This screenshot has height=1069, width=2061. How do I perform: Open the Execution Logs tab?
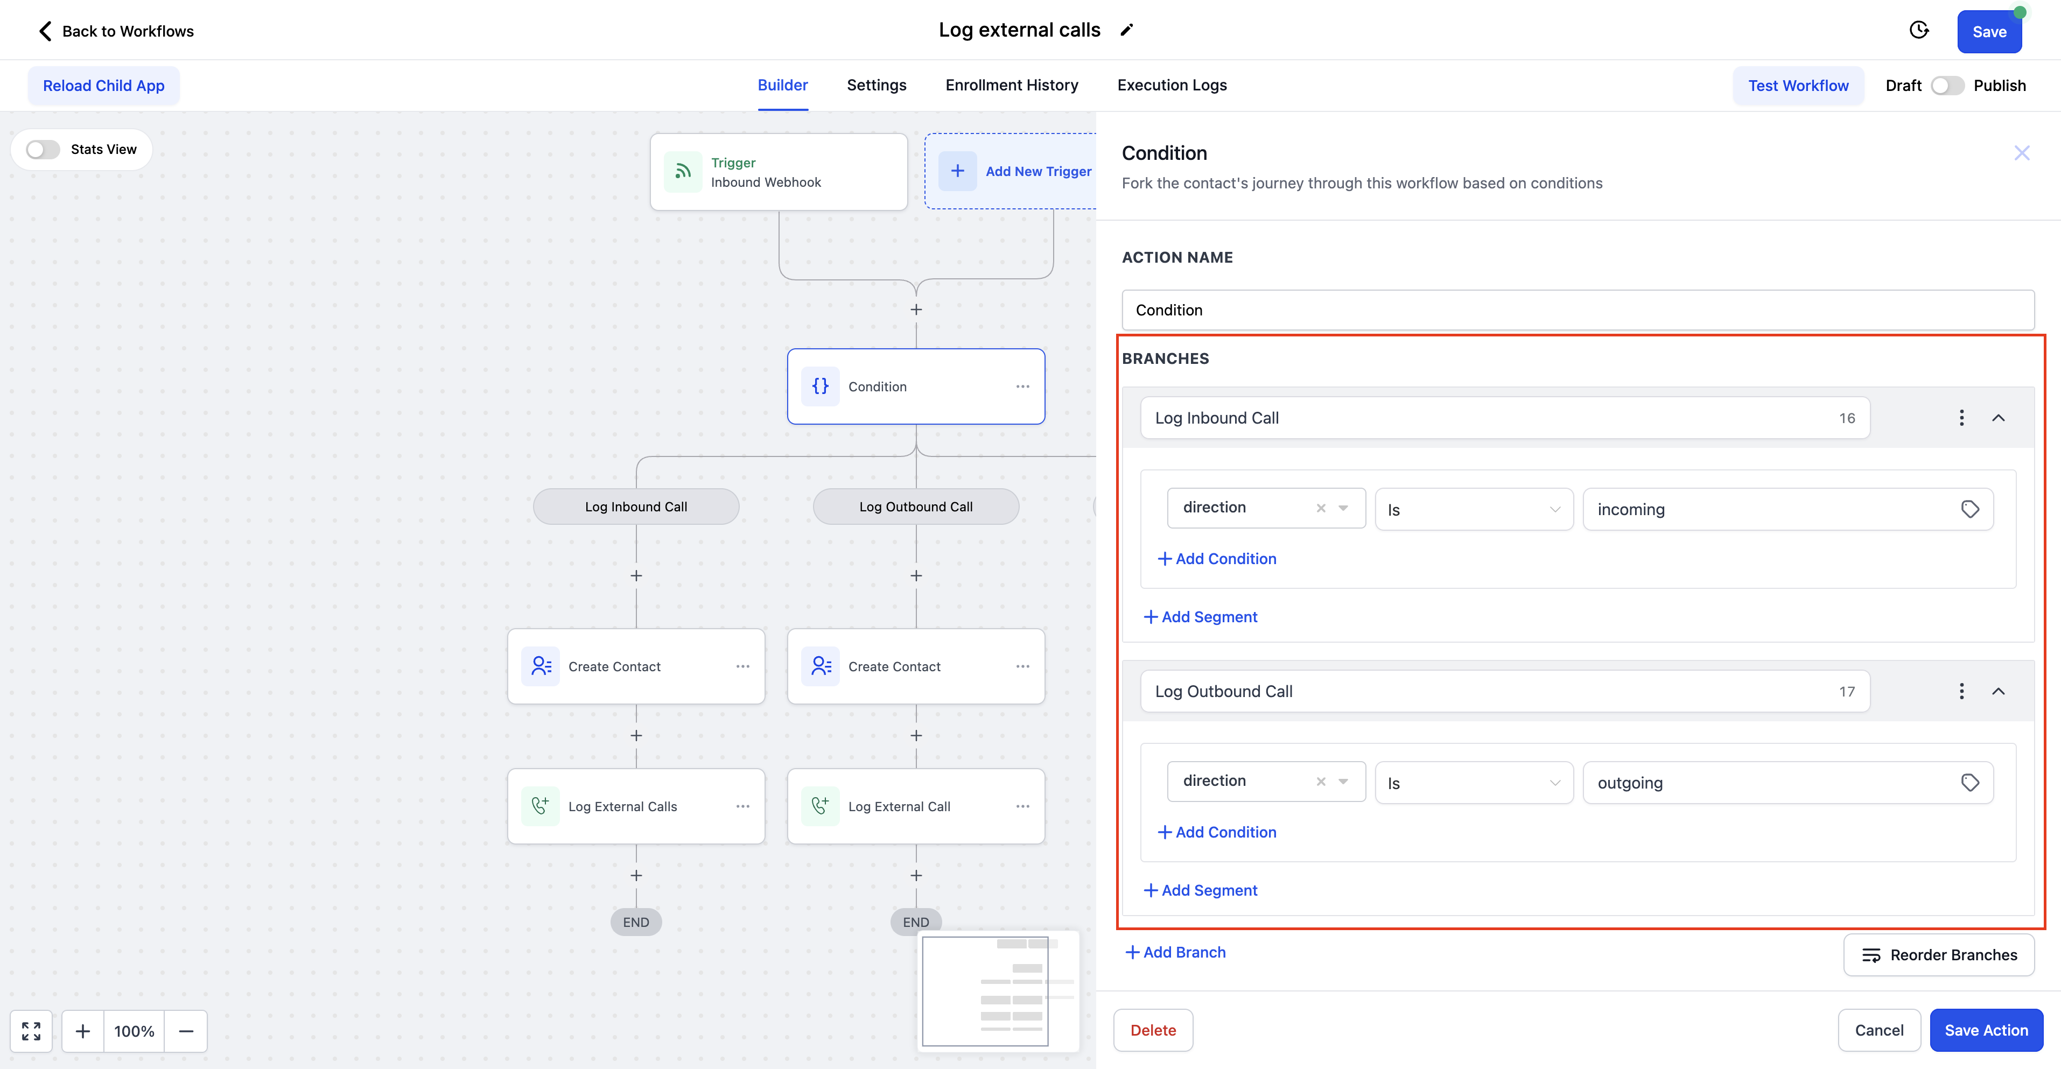1172,85
